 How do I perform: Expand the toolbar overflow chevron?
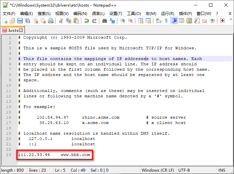pos(231,19)
